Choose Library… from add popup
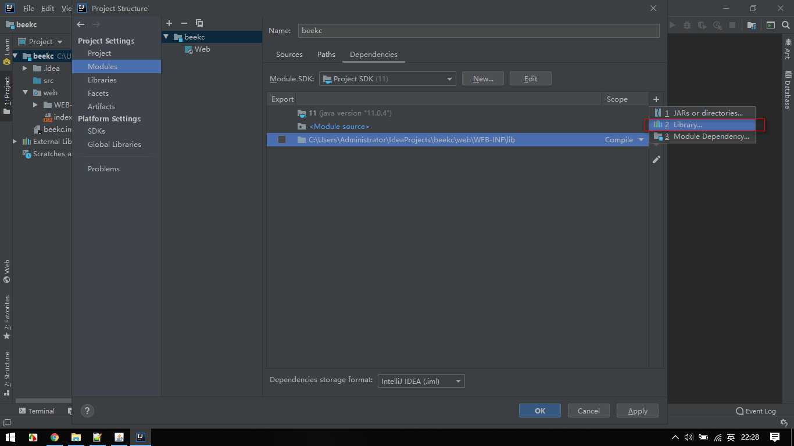794x446 pixels. (x=702, y=124)
